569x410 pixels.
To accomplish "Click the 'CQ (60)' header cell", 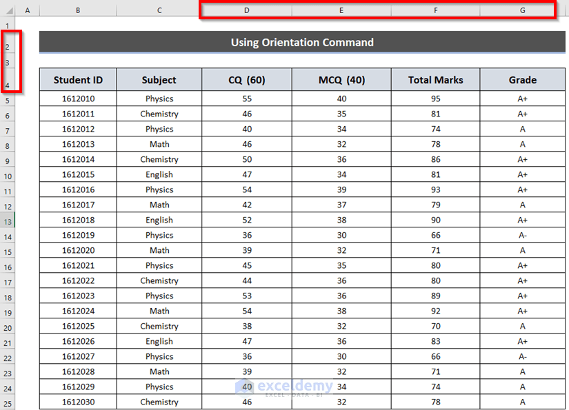I will tap(247, 80).
